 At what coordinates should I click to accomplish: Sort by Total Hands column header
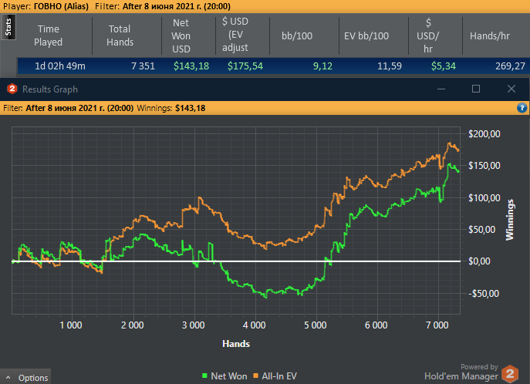click(x=120, y=35)
